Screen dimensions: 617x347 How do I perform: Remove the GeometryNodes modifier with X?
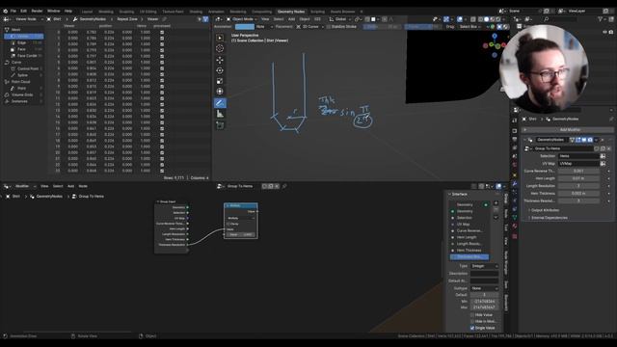click(603, 140)
